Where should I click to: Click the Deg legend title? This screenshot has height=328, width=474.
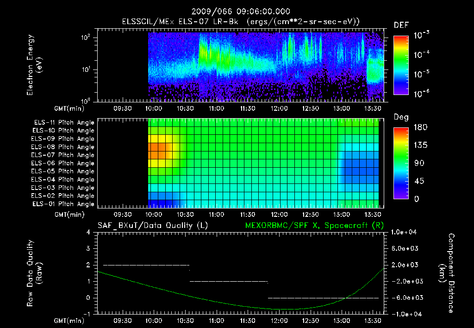[401, 117]
